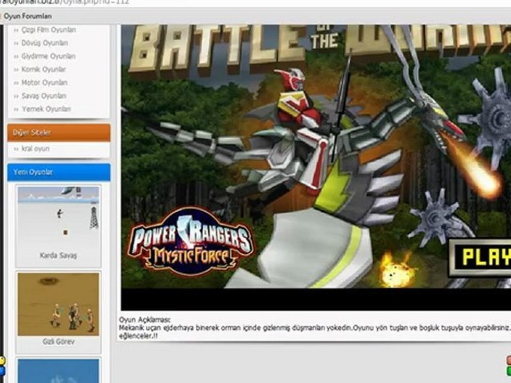Viewport: 511px width, 383px height.
Task: Open Dövüş Oyunları category
Action: (45, 43)
